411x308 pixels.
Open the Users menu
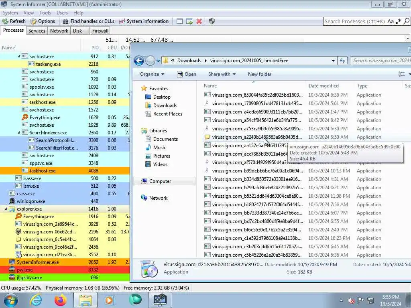pyautogui.click(x=62, y=12)
